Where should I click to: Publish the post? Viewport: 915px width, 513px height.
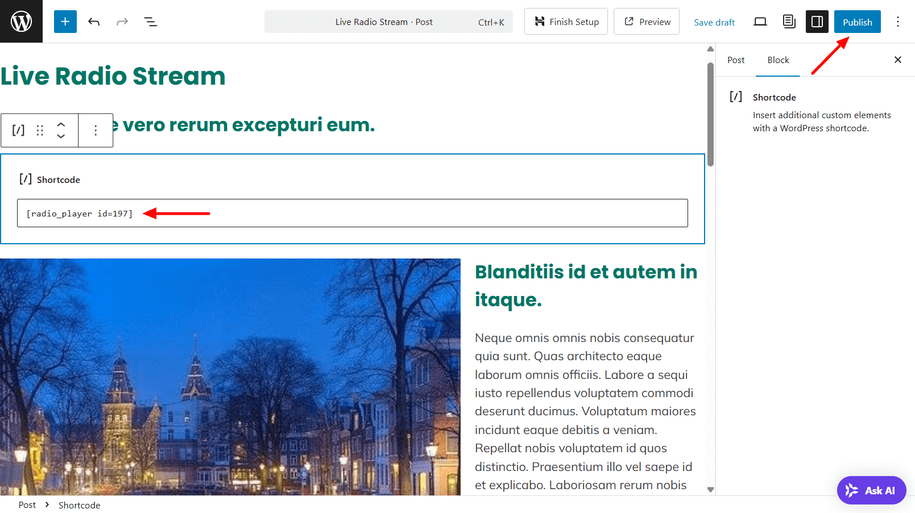(x=857, y=22)
